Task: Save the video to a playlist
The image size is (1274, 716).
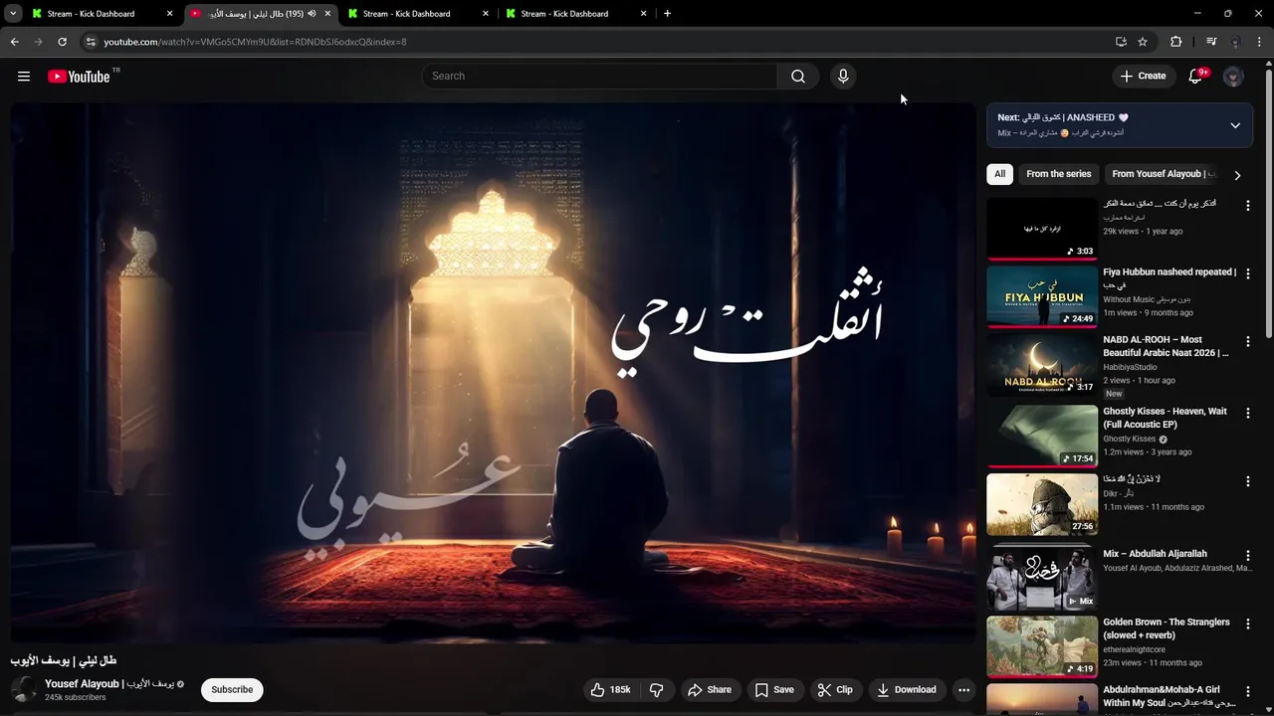Action: click(x=774, y=689)
